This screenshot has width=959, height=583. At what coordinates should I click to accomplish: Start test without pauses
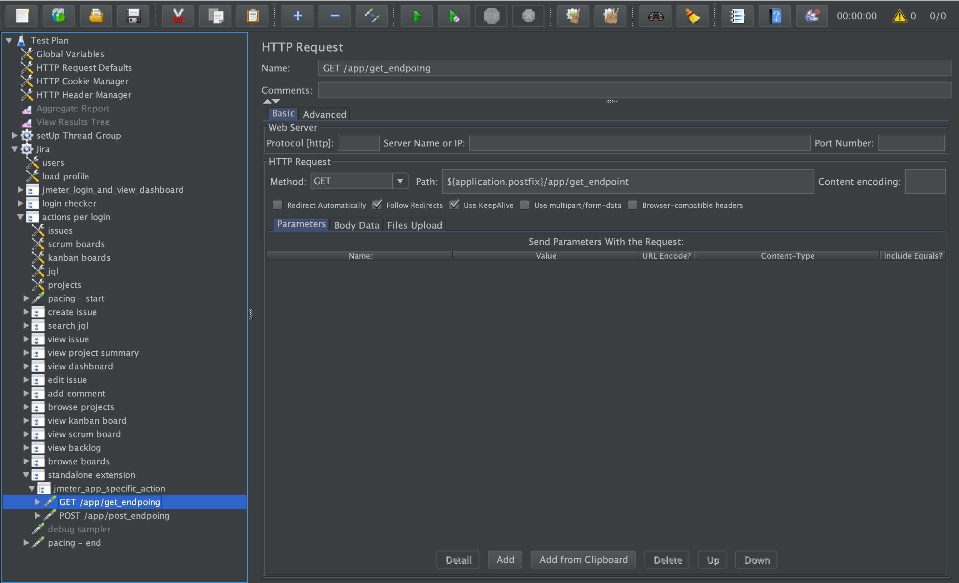pos(453,16)
